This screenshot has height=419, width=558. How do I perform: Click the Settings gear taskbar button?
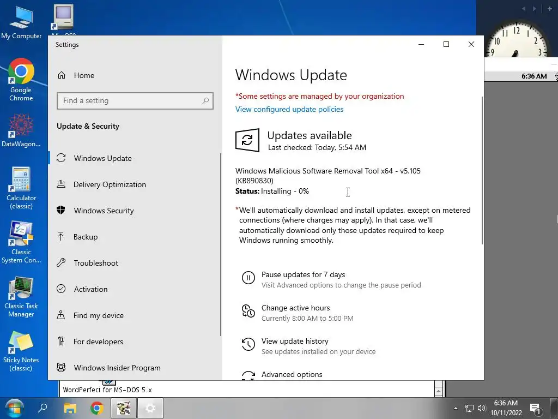tap(150, 408)
